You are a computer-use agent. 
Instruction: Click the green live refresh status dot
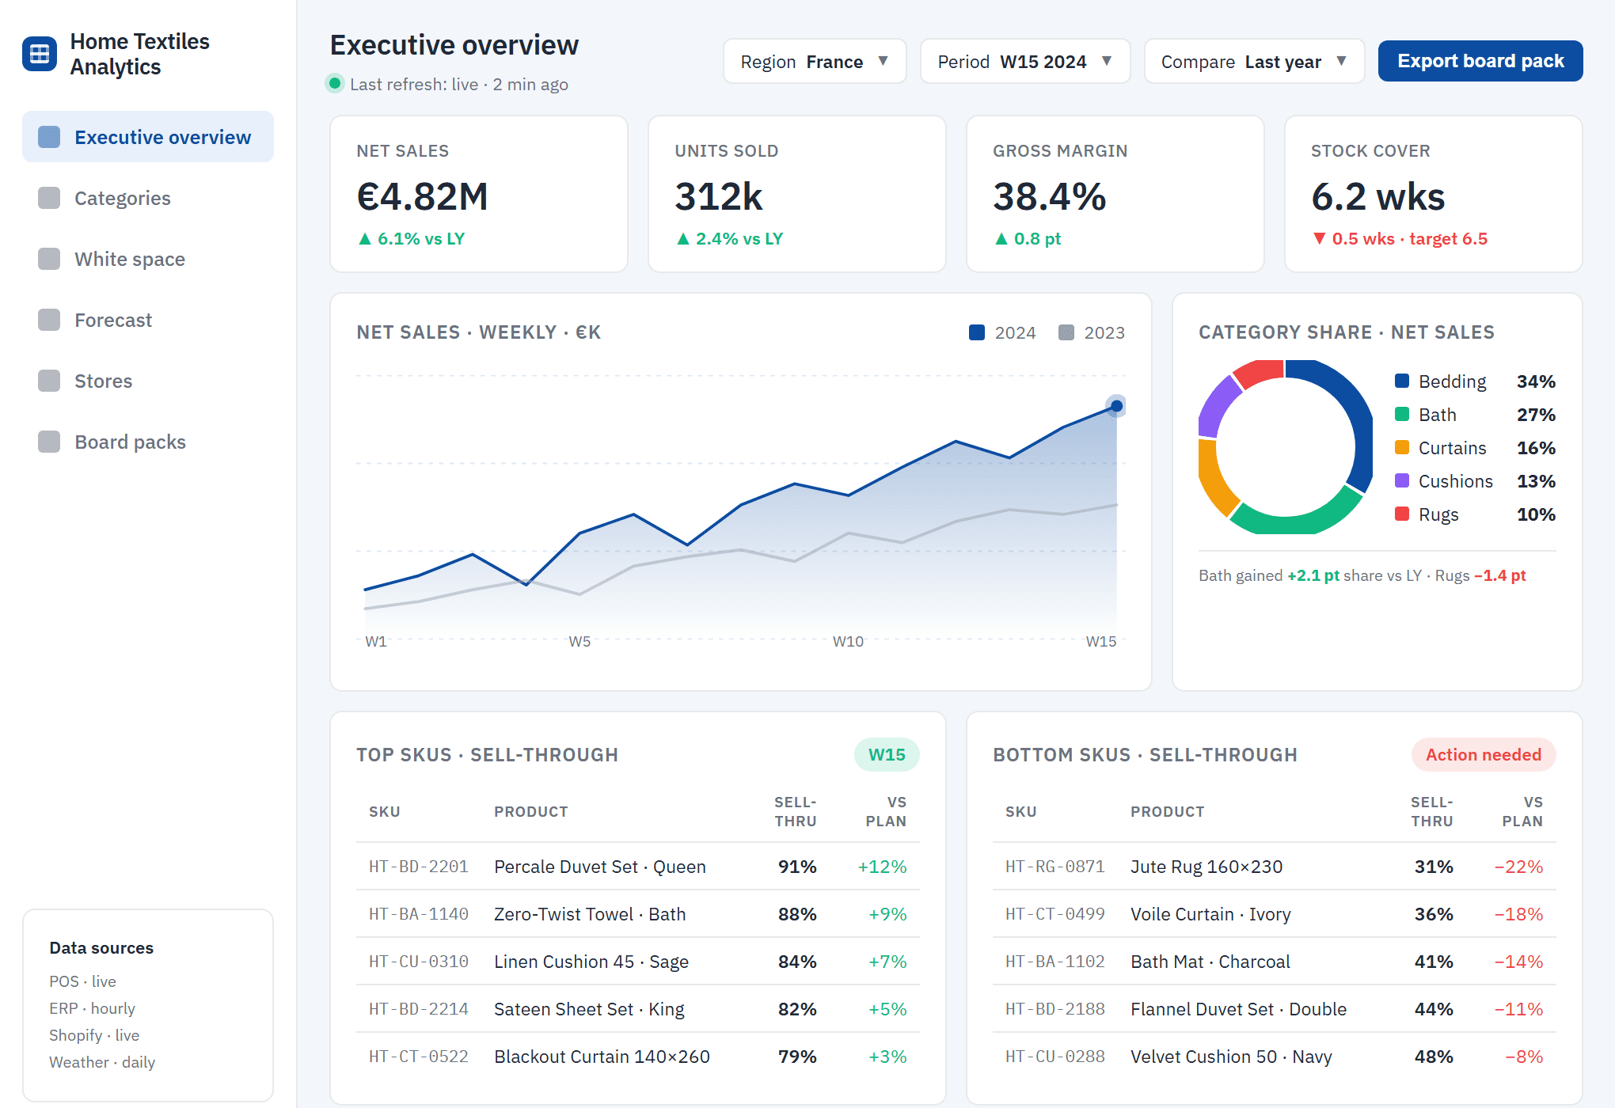point(335,83)
